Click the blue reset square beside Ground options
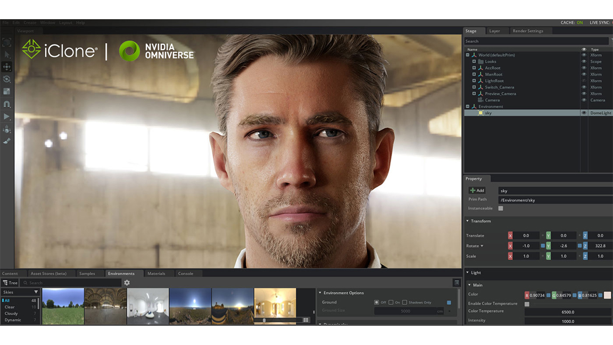The height and width of the screenshot is (345, 613). pyautogui.click(x=449, y=302)
